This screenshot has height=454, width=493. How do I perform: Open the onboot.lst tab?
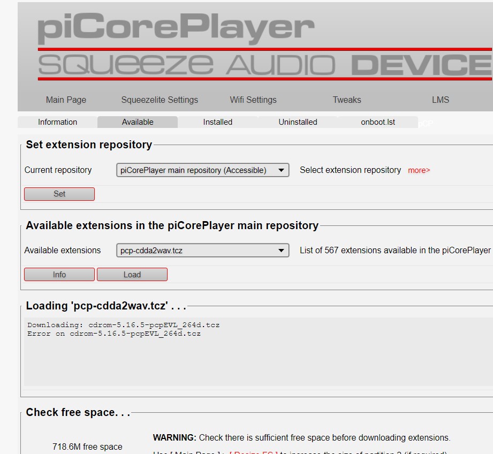click(x=378, y=122)
